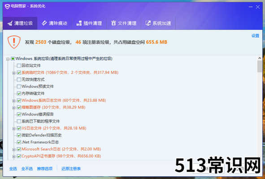
Task: Switch to the 清理垃圾 tab
Action: click(20, 23)
